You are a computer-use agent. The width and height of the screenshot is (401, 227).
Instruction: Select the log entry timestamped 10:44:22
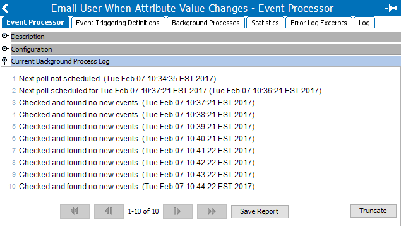tap(137, 187)
